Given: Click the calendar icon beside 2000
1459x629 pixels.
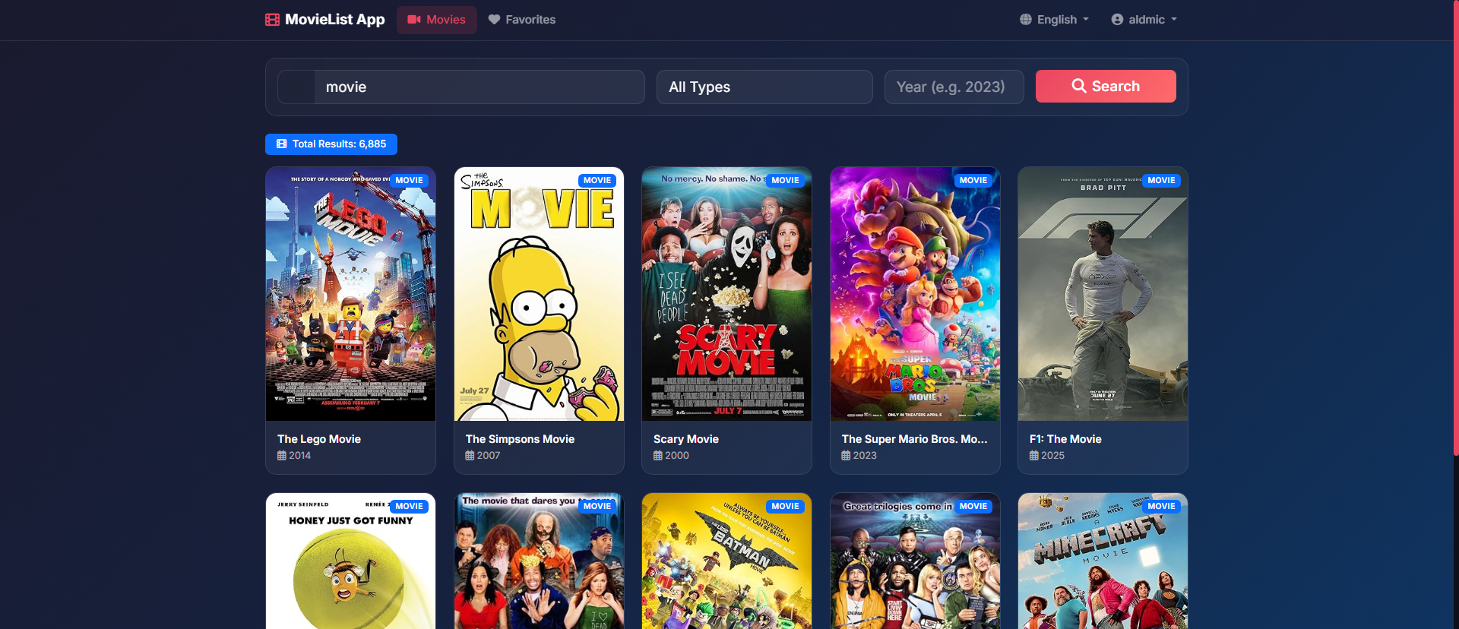Looking at the screenshot, I should pyautogui.click(x=658, y=456).
